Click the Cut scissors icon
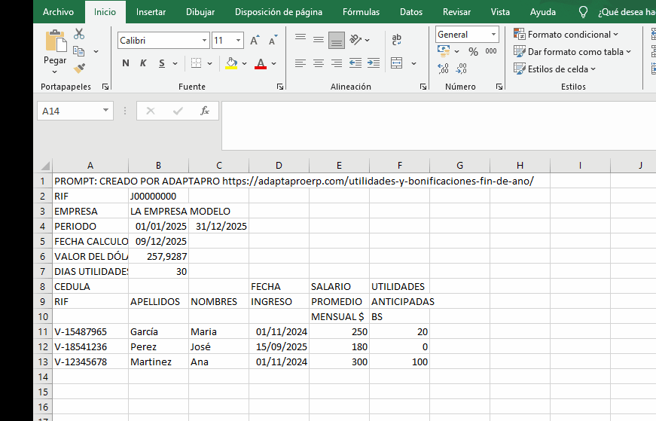Viewport: 656px width, 421px height. click(x=79, y=35)
